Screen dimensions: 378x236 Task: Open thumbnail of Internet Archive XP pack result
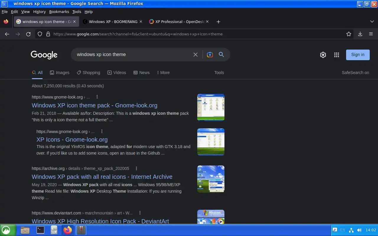click(x=211, y=179)
